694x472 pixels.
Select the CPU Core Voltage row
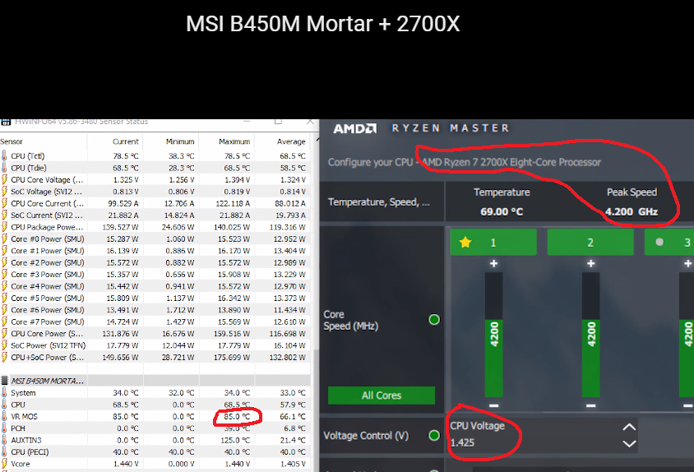pyautogui.click(x=155, y=180)
